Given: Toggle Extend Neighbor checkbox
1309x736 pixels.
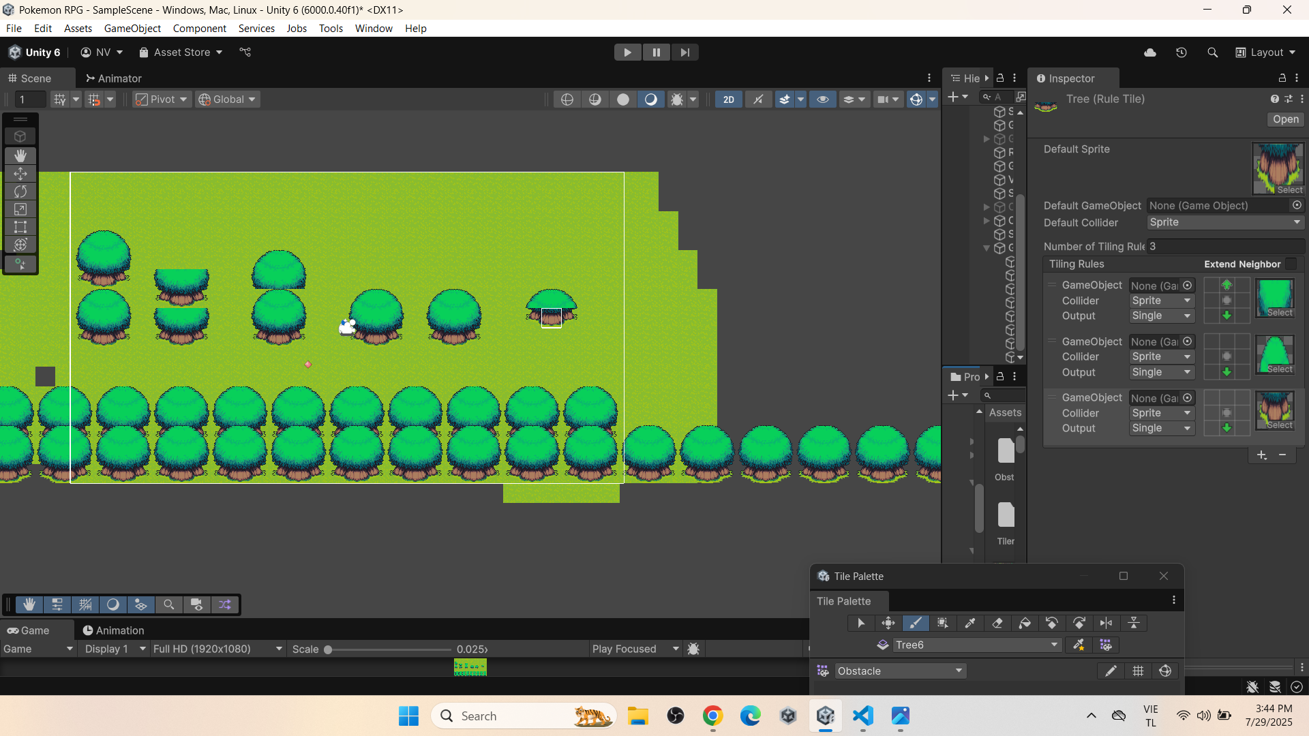Looking at the screenshot, I should pyautogui.click(x=1291, y=264).
